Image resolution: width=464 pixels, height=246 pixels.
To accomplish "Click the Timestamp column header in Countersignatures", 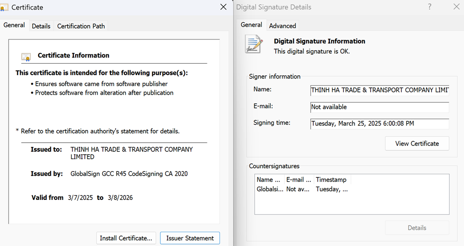I will click(332, 180).
